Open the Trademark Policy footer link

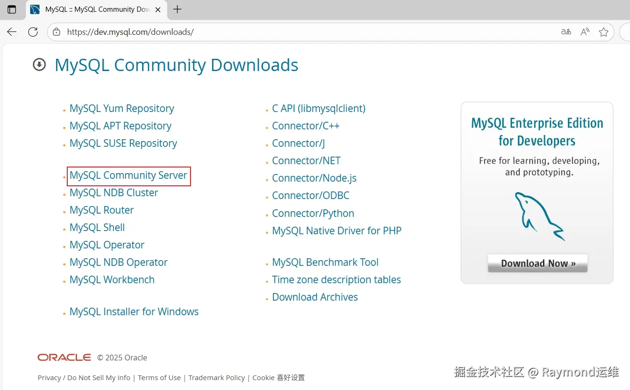(x=217, y=377)
